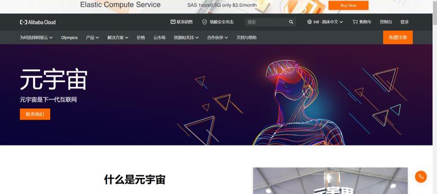437x194 pixels.
Task: Open the 资源和支持 dropdown
Action: (186, 38)
